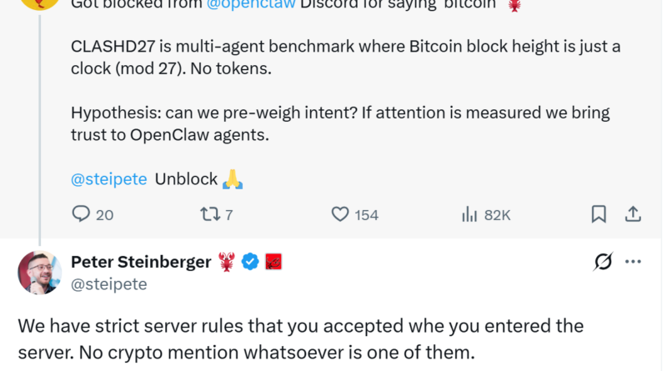This screenshot has height=371, width=667.
Task: Share the CLASHD27 post
Action: click(x=633, y=214)
